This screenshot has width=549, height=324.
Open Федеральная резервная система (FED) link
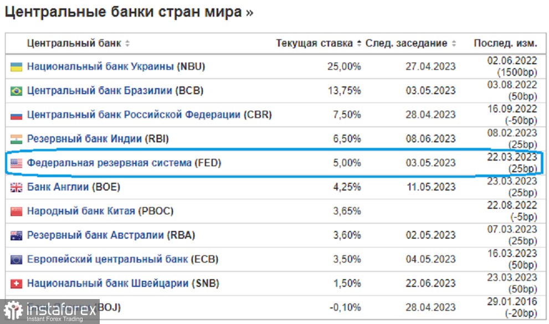(x=124, y=163)
